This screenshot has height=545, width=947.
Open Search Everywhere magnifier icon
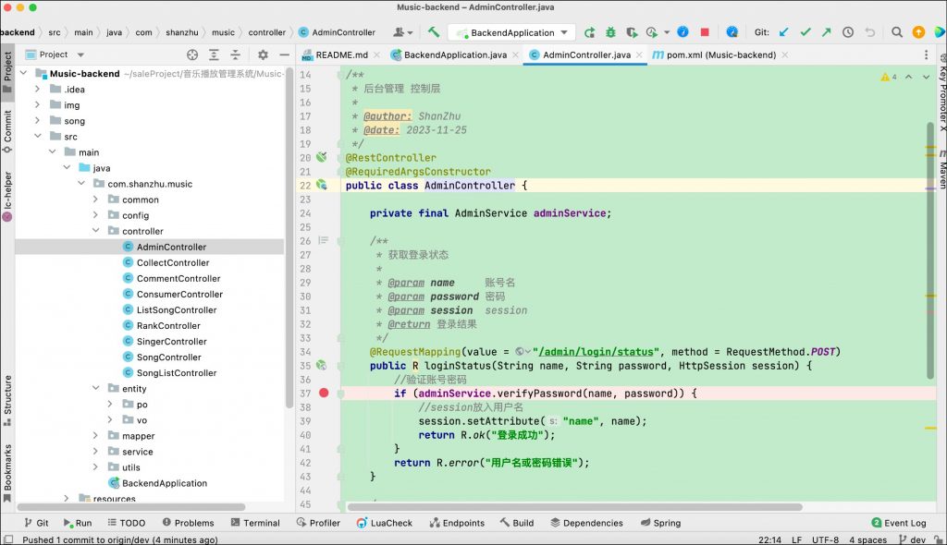click(x=897, y=32)
